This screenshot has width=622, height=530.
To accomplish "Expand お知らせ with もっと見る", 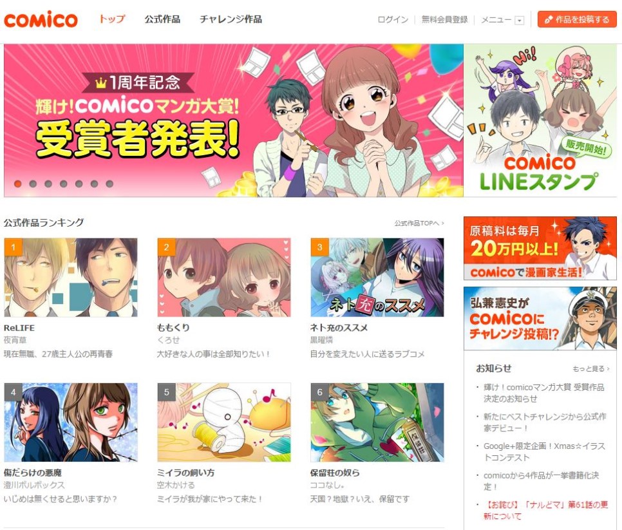I will (590, 368).
